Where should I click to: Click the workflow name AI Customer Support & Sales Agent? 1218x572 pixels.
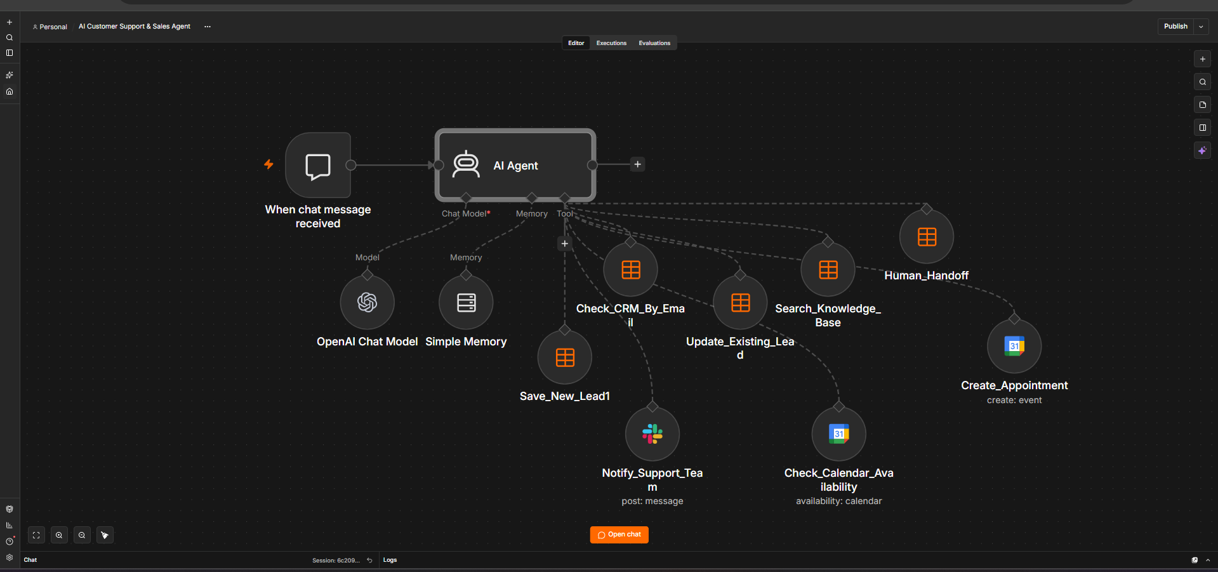(x=135, y=27)
